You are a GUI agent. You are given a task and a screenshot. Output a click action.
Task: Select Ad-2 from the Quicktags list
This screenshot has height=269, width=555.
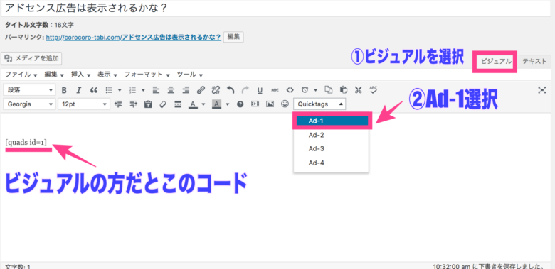click(x=331, y=135)
